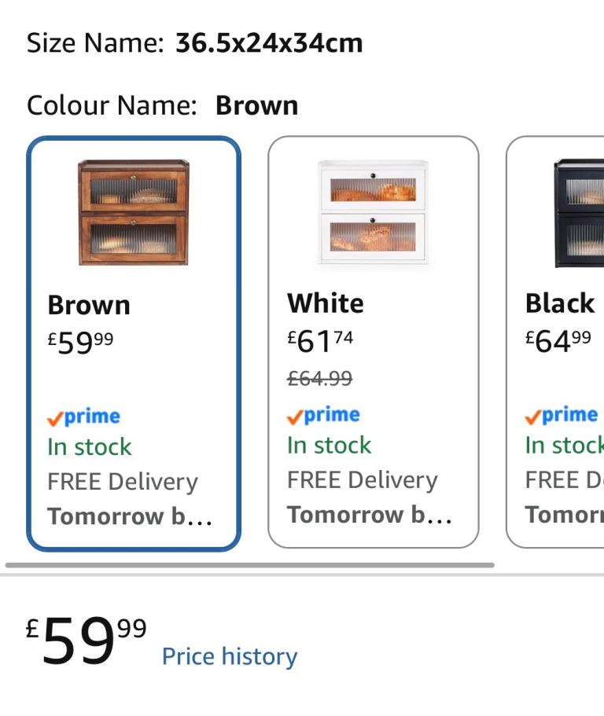Click the struck-through £64.99 on White card
Image resolution: width=604 pixels, height=716 pixels.
[319, 379]
